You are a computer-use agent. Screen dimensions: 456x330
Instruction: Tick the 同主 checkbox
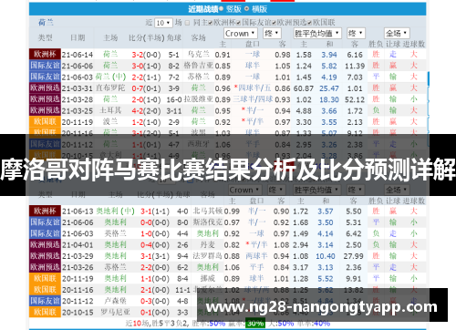point(187,23)
